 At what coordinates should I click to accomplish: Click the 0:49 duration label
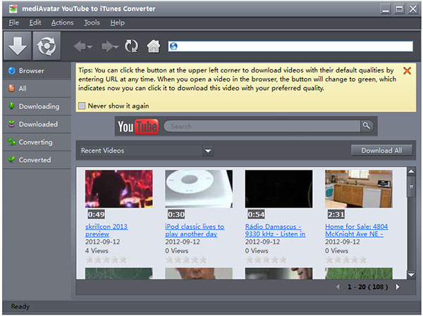97,215
